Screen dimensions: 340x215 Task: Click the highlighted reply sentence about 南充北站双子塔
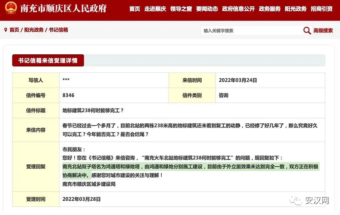(x=190, y=171)
